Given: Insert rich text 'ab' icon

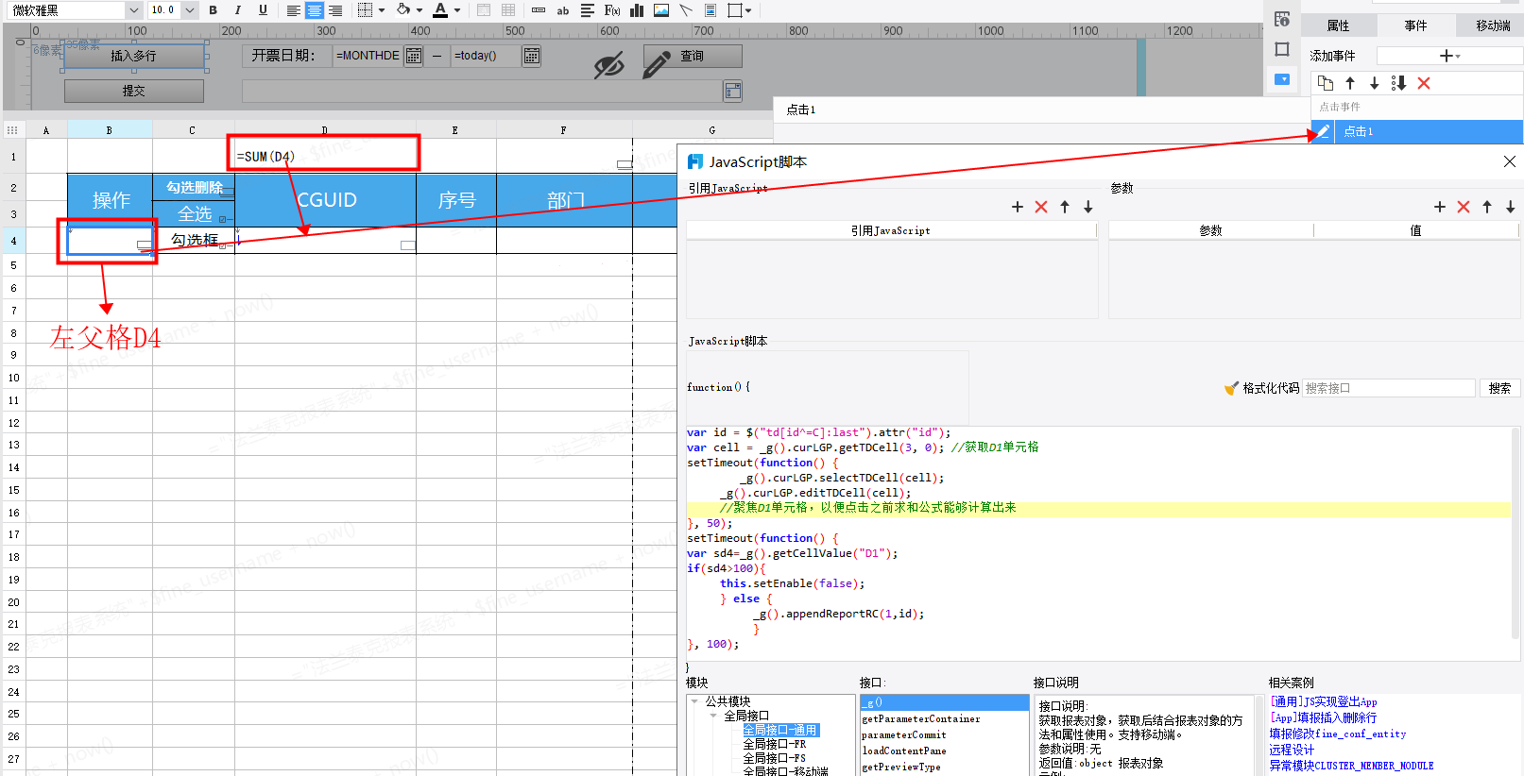Looking at the screenshot, I should (563, 10).
